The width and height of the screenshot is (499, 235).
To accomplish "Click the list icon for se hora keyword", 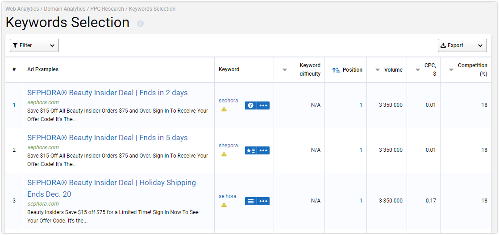I will click(x=251, y=201).
